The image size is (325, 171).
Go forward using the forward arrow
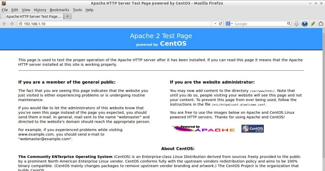click(x=12, y=24)
